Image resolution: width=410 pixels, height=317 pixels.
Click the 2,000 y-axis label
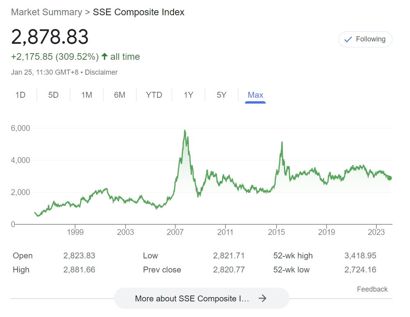pyautogui.click(x=20, y=192)
